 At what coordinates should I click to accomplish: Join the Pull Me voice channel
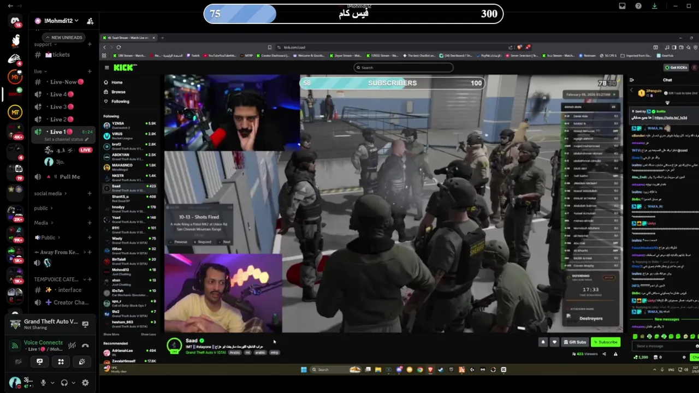[x=57, y=177]
